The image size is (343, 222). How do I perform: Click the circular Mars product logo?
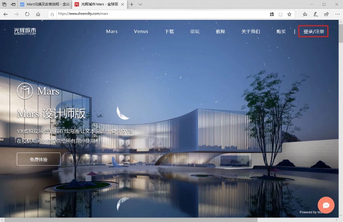[25, 91]
